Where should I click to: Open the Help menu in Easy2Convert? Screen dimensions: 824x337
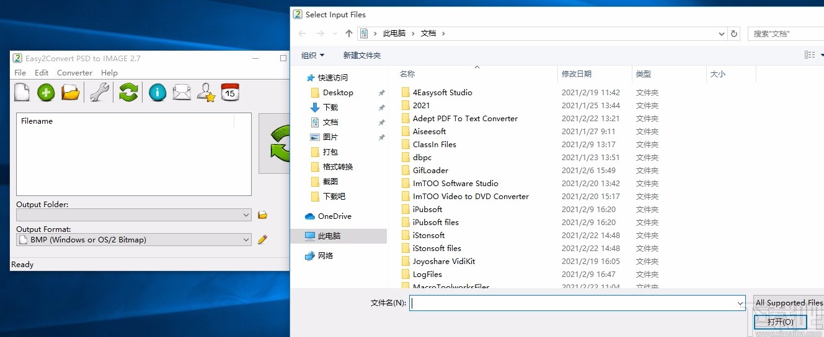pos(109,72)
